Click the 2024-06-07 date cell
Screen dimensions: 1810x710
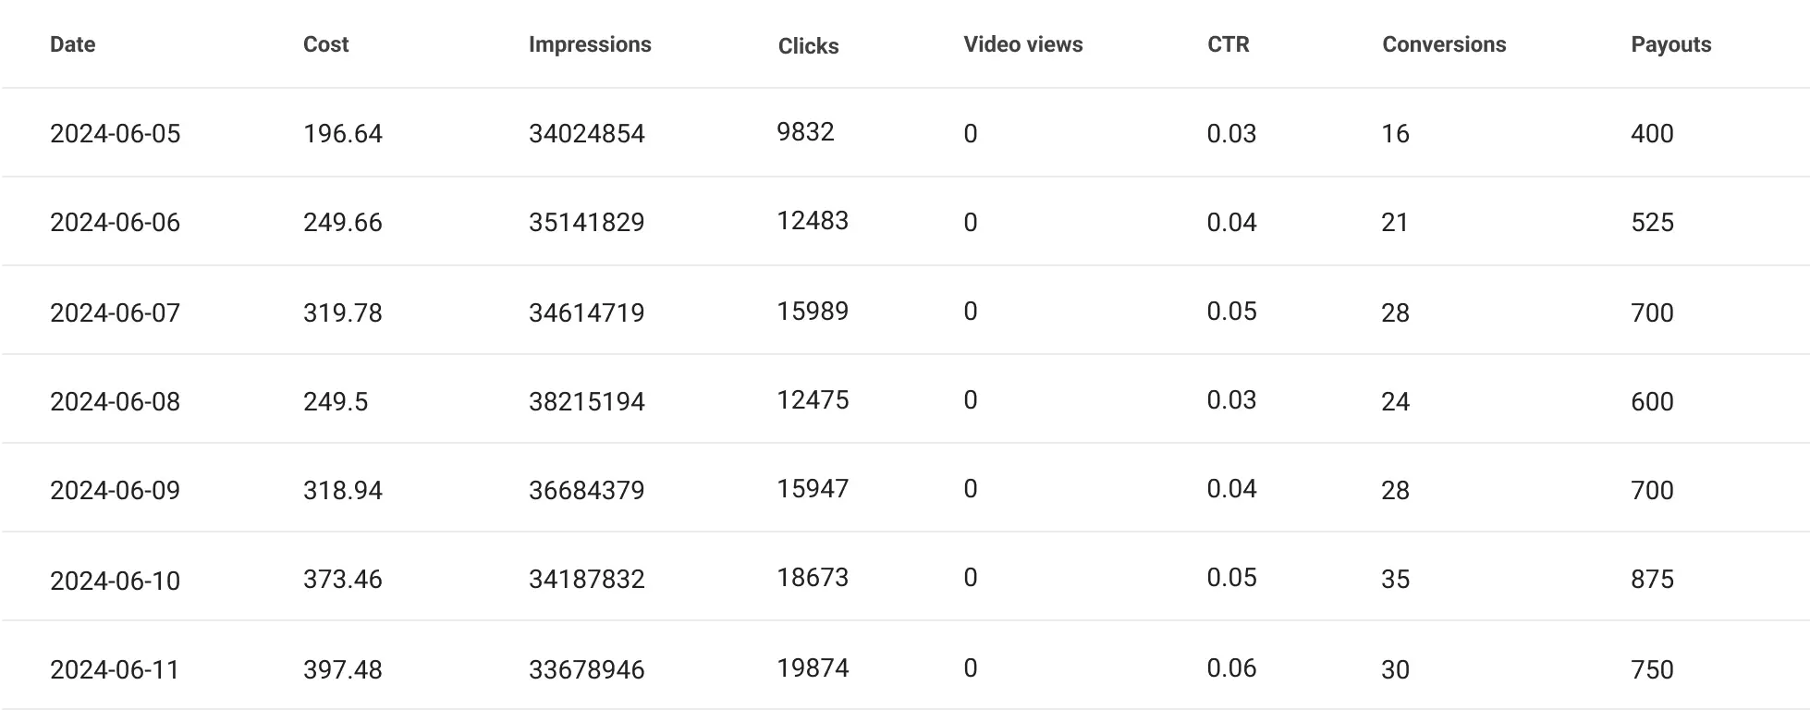[x=115, y=312]
